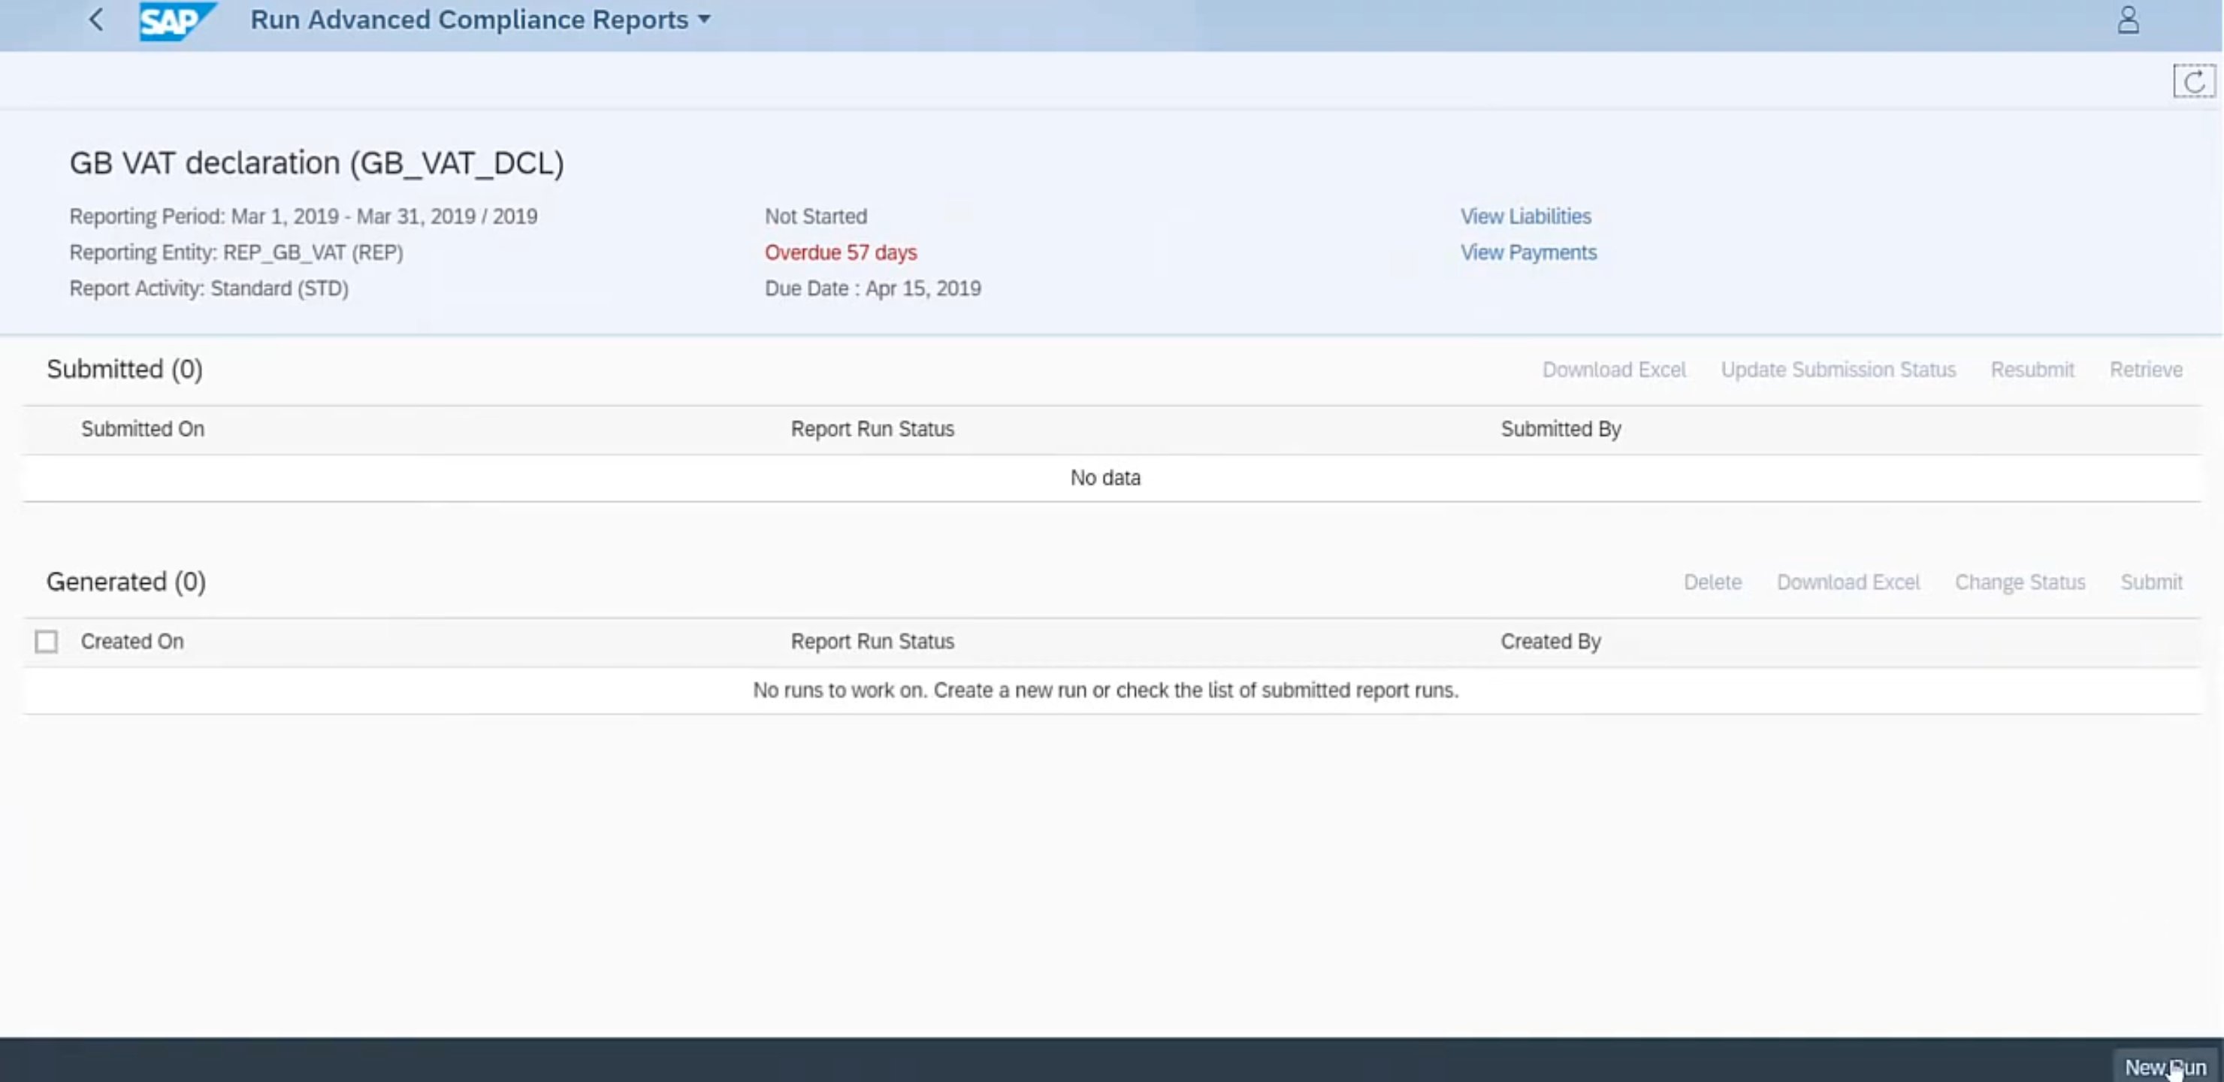The width and height of the screenshot is (2224, 1082).
Task: Open the View Liabilities link
Action: [x=1525, y=216]
